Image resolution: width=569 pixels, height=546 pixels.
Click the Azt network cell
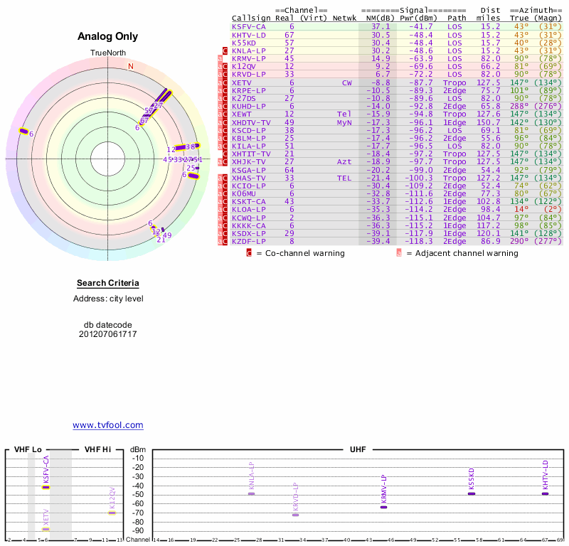[x=344, y=162]
